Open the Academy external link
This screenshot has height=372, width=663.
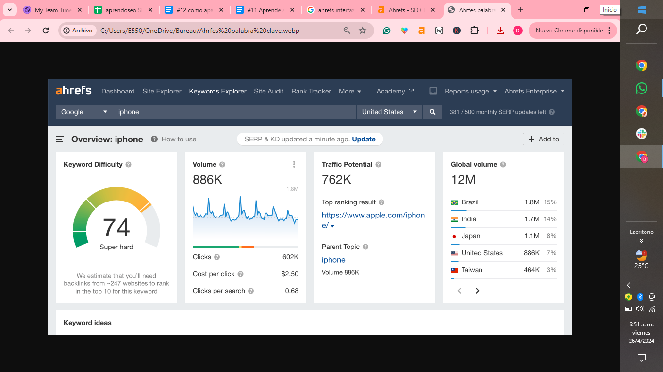coord(395,91)
